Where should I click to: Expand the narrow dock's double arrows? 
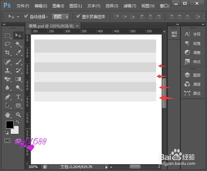tap(178, 24)
